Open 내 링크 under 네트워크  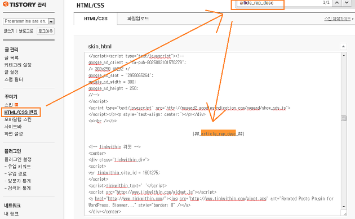click(x=11, y=213)
